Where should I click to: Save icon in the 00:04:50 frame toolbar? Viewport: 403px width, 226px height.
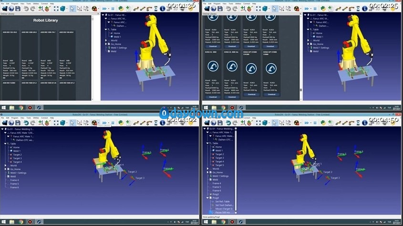click(x=220, y=123)
